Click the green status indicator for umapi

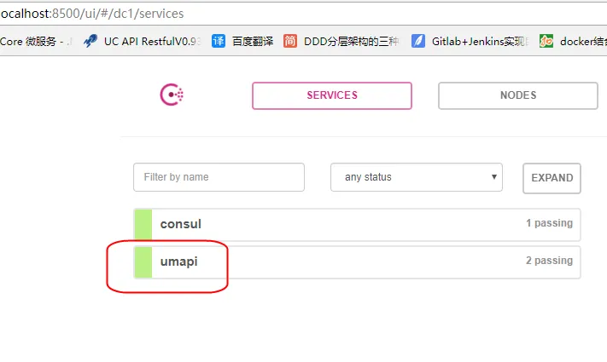click(x=143, y=261)
